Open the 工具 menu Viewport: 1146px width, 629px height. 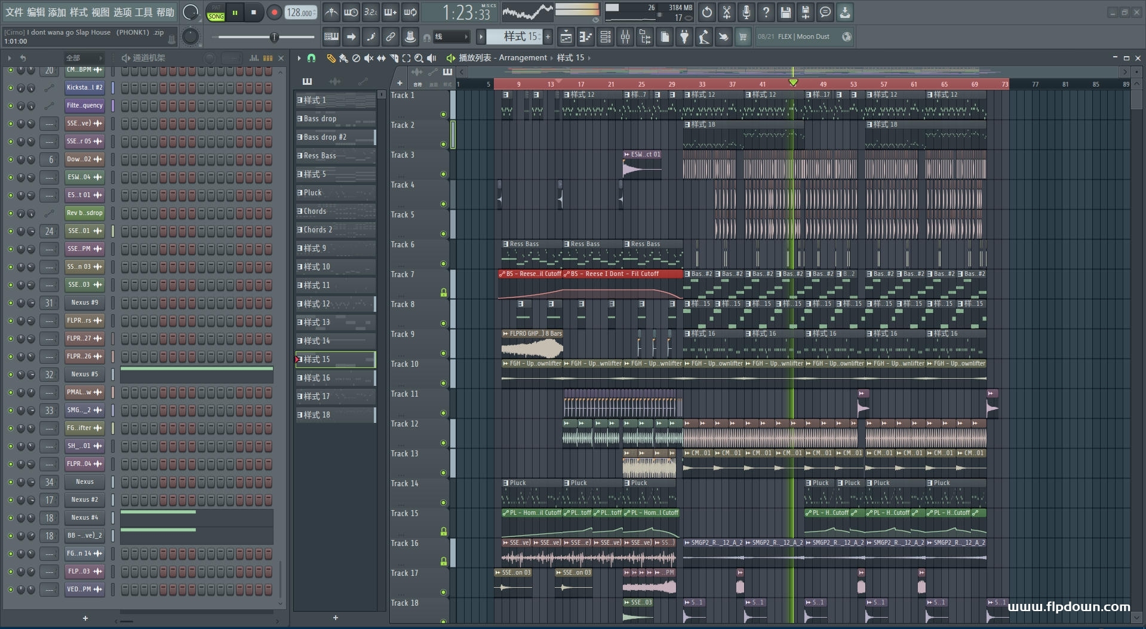(143, 12)
